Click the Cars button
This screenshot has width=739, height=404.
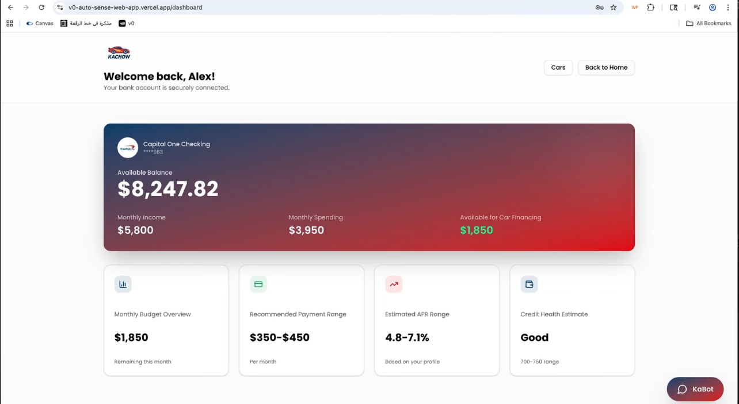(x=558, y=67)
